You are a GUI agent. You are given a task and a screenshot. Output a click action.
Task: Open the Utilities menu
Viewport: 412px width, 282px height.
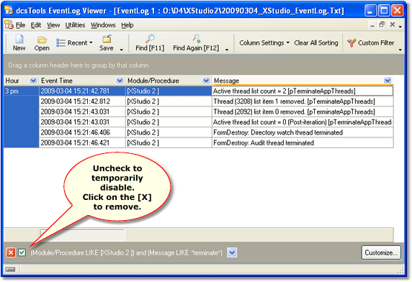pyautogui.click(x=75, y=25)
